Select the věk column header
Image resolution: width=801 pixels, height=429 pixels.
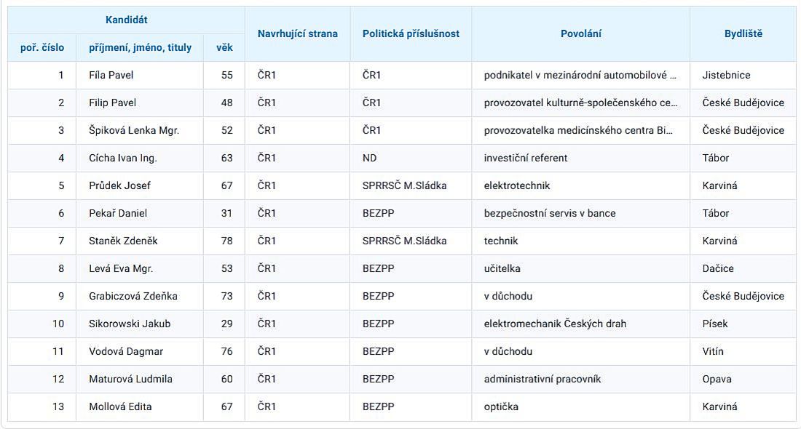pos(224,47)
